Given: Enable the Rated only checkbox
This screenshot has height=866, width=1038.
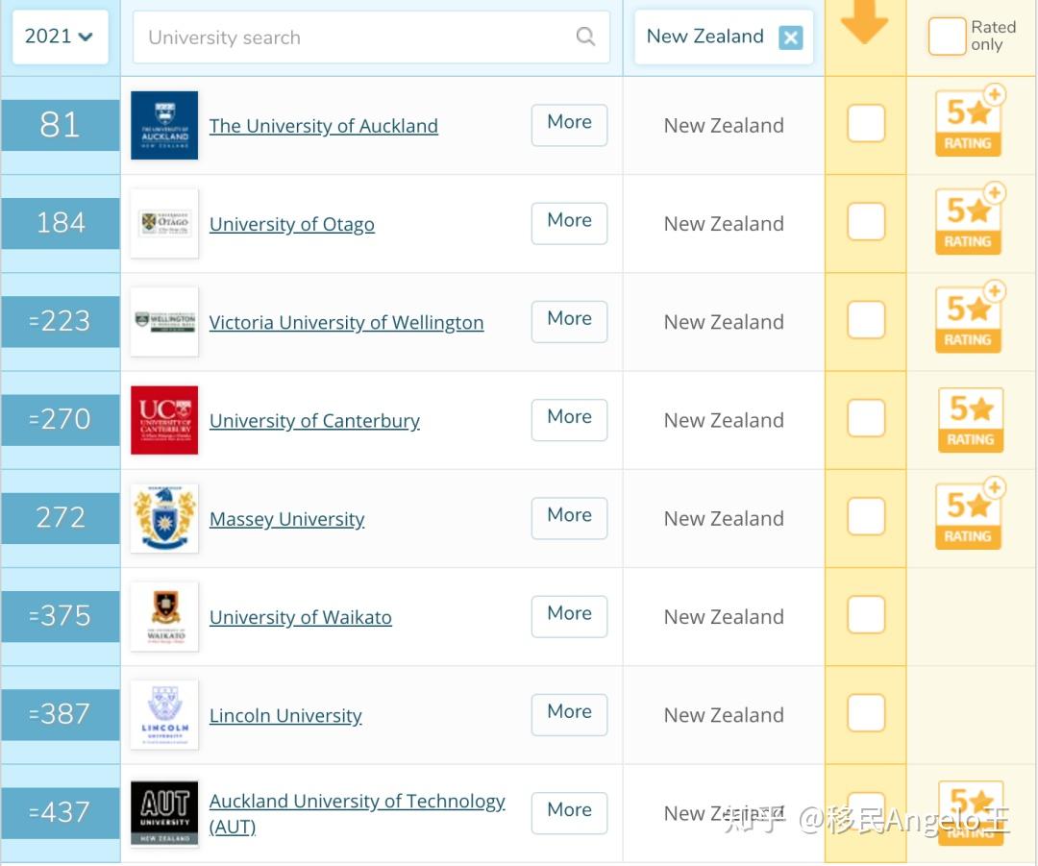Looking at the screenshot, I should point(947,37).
